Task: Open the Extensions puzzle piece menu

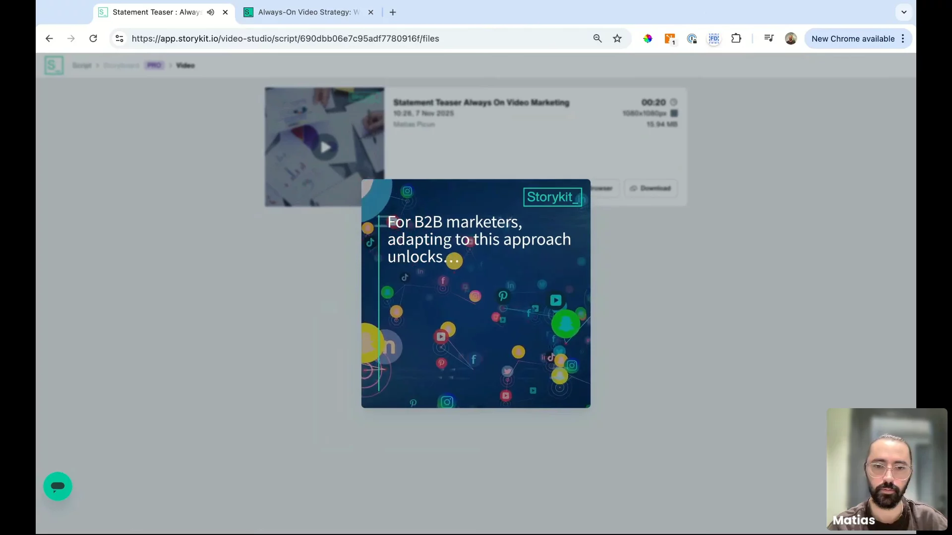Action: click(x=736, y=39)
